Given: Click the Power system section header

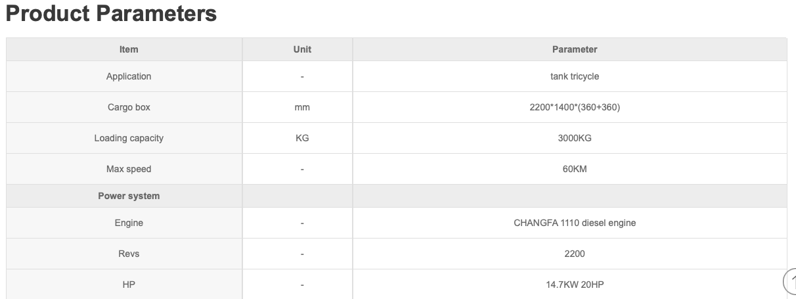Looking at the screenshot, I should 129,196.
